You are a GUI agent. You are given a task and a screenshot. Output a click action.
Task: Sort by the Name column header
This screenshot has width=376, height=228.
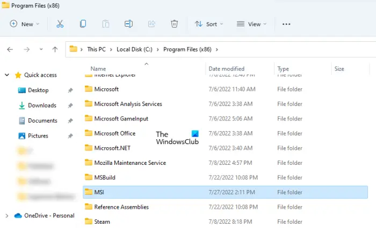98,69
